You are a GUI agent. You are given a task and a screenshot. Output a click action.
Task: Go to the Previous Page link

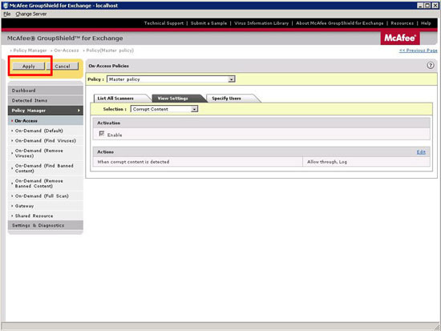pyautogui.click(x=418, y=50)
